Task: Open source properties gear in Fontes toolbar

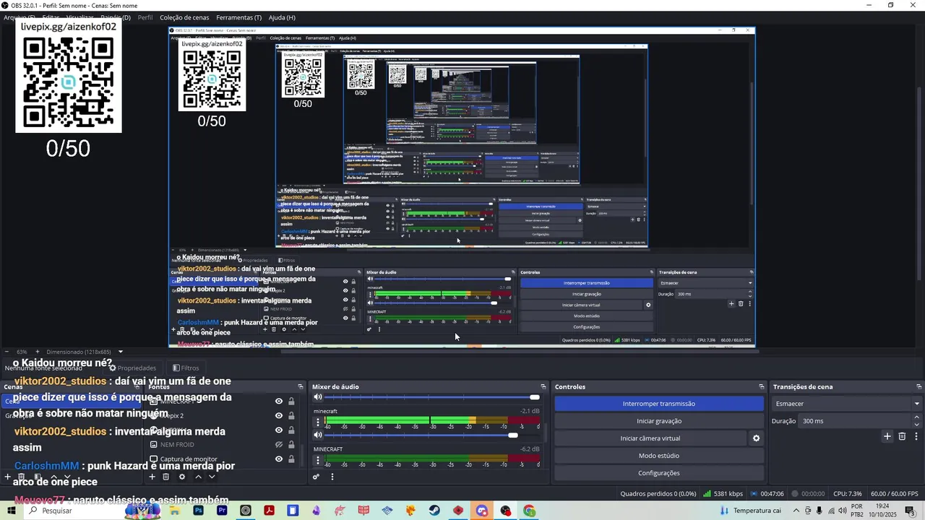Action: tap(182, 477)
